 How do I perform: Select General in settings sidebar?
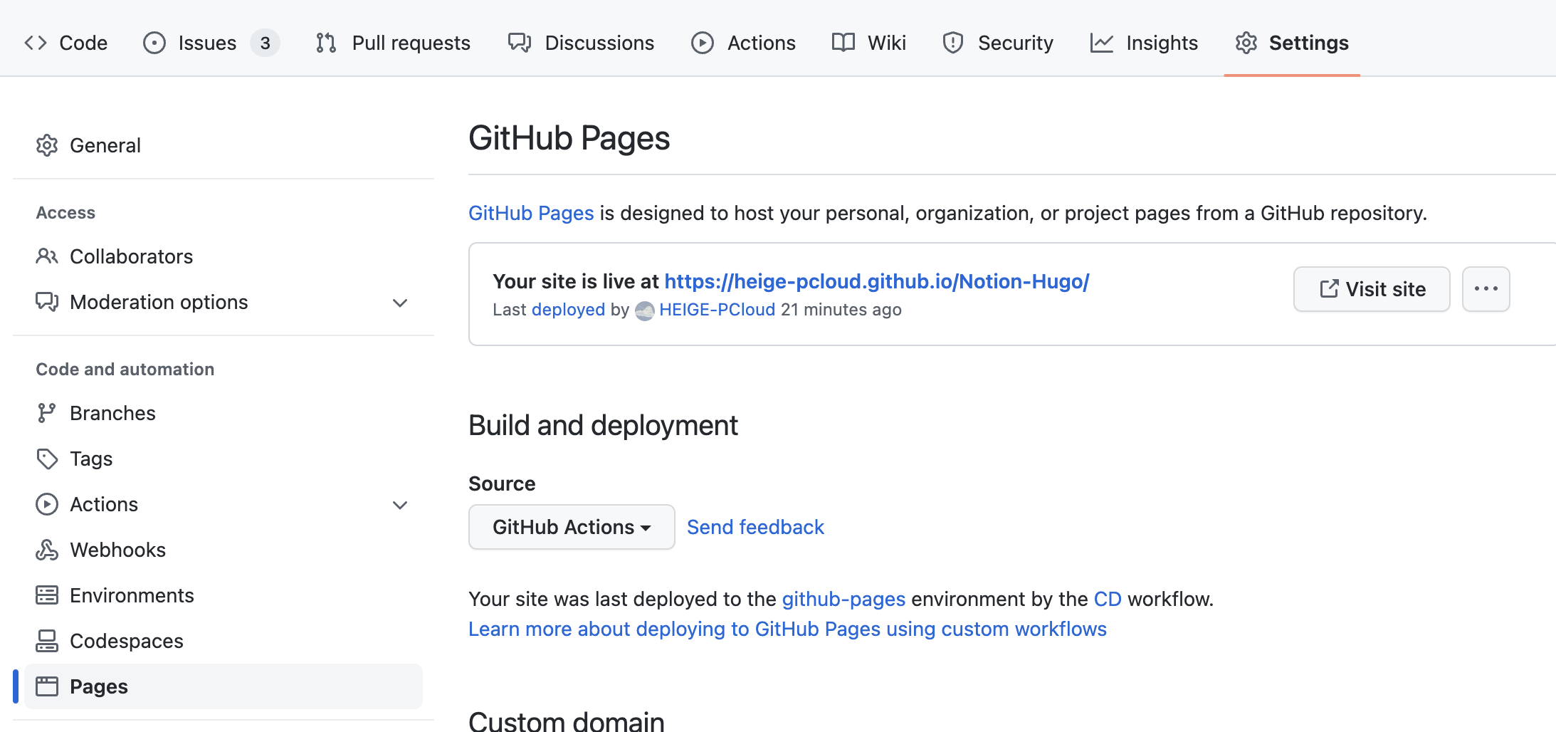point(224,145)
